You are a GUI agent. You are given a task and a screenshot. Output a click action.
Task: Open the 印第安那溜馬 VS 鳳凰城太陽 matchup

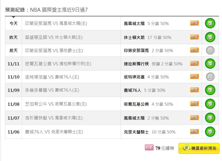coord(56,24)
